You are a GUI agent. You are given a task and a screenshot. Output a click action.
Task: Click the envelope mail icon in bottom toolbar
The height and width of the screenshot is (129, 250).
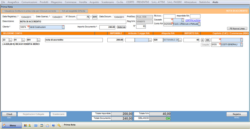47,125
